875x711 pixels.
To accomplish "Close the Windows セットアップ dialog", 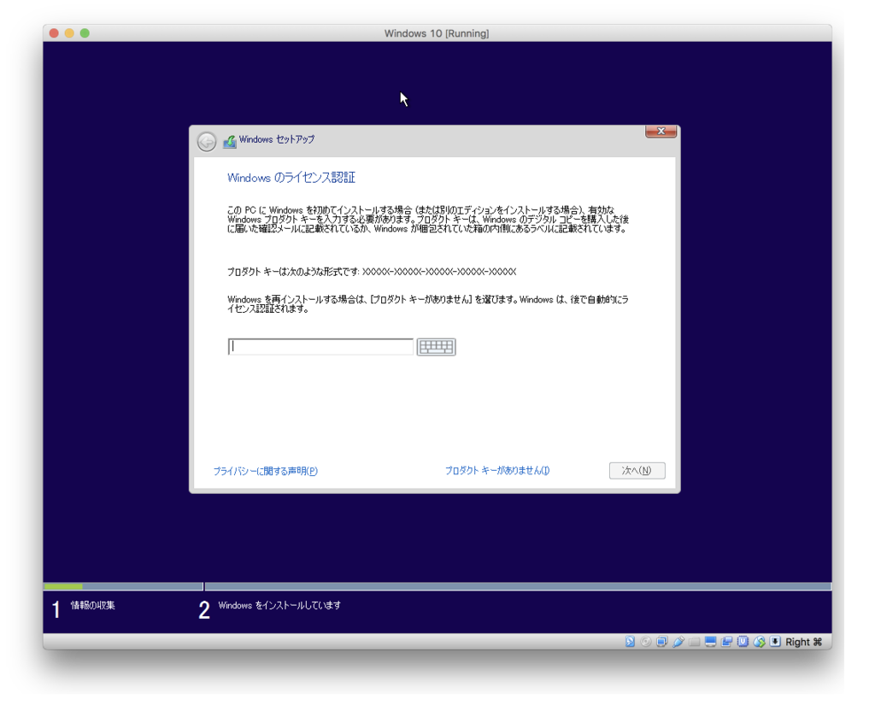I will click(661, 131).
